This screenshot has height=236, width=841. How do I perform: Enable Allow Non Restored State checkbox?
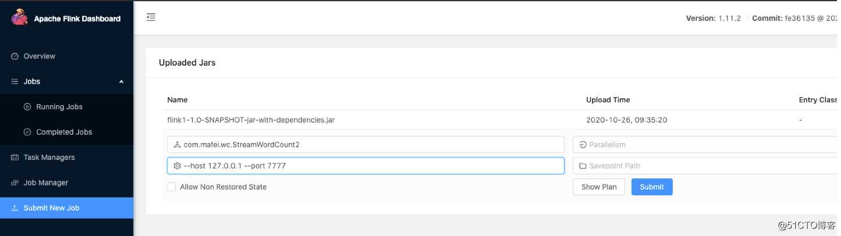[x=172, y=187]
